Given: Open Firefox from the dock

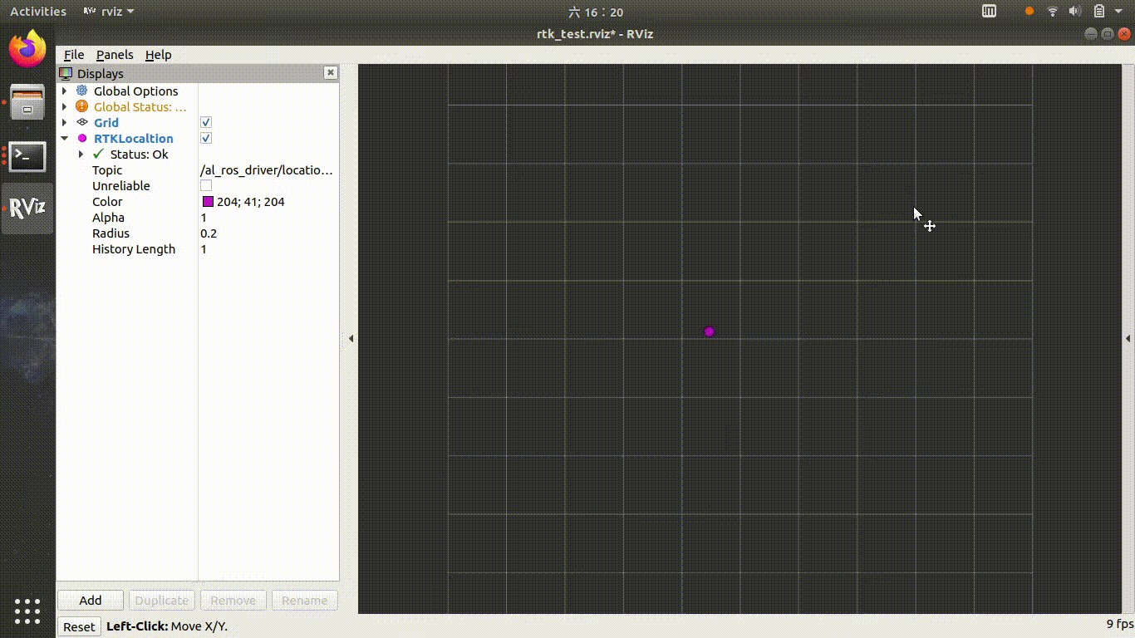Looking at the screenshot, I should tap(27, 49).
